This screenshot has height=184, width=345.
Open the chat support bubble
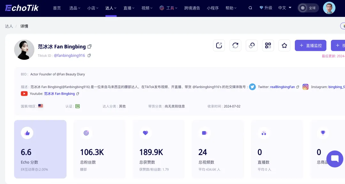[335, 159]
